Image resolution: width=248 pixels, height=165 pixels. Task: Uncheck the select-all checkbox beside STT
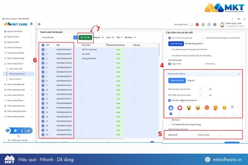click(43, 45)
